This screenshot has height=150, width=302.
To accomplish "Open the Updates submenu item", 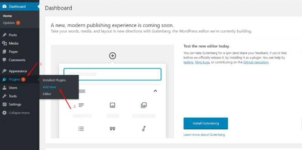I will (x=9, y=23).
